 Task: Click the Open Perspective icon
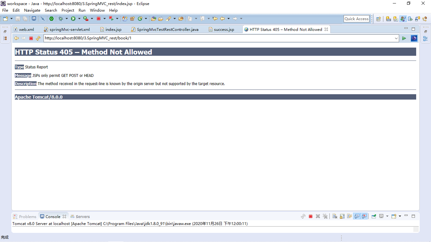[378, 19]
